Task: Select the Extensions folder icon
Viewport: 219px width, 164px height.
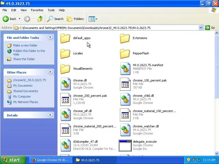Action: tap(125, 38)
